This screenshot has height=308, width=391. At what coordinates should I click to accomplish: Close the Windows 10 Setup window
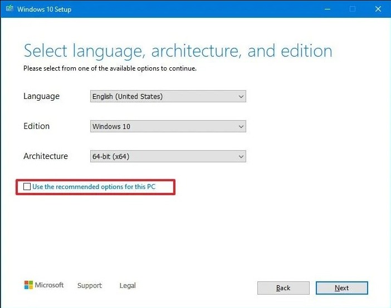tap(378, 9)
